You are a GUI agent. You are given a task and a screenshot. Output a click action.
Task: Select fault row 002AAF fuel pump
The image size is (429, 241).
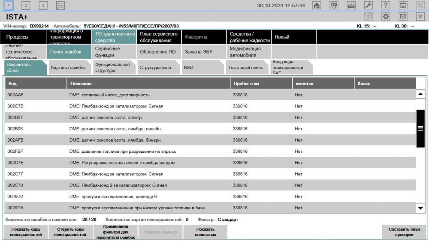(210, 95)
